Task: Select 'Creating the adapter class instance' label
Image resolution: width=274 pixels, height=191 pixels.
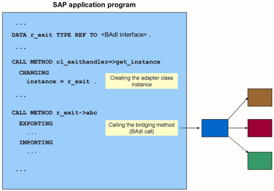Action: pos(141,81)
